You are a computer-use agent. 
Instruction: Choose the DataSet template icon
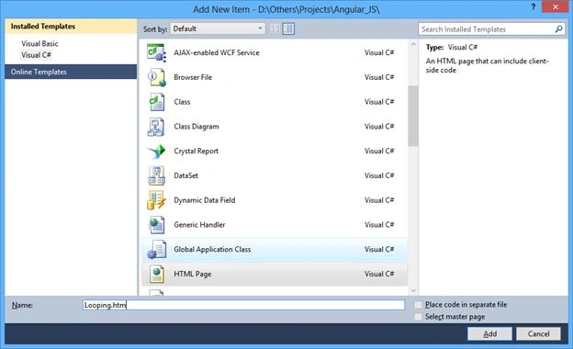point(156,175)
